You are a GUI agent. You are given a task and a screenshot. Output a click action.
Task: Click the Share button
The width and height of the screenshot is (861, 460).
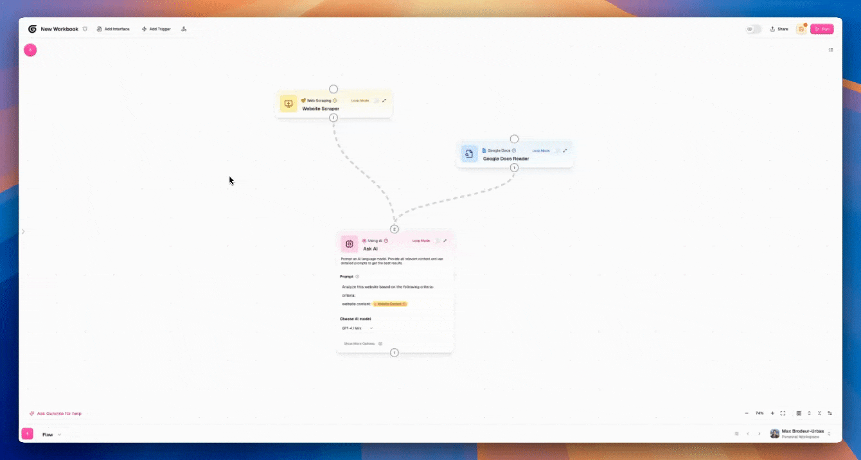pos(779,29)
